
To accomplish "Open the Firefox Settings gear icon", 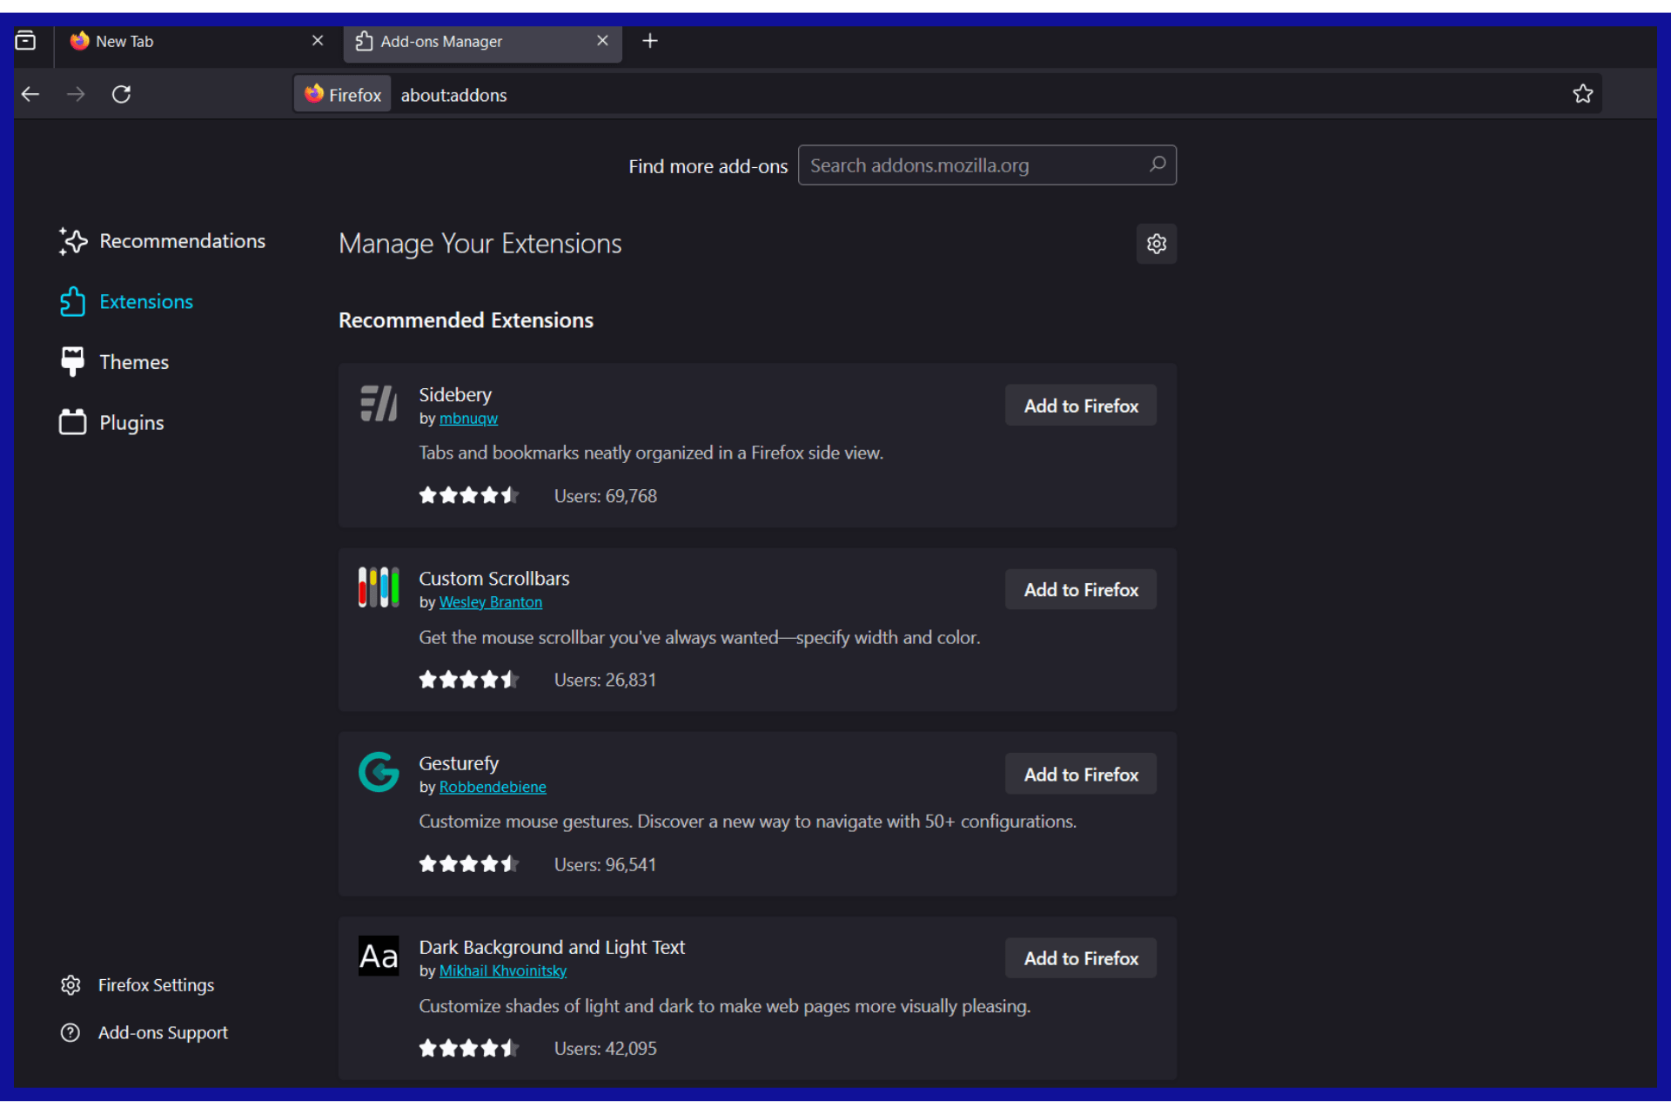I will [x=70, y=984].
